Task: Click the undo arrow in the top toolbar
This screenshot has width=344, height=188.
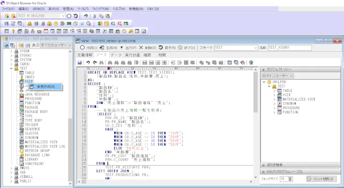Action: 86,16
